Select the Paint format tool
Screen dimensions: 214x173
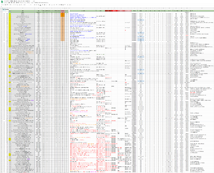pos(8,5)
